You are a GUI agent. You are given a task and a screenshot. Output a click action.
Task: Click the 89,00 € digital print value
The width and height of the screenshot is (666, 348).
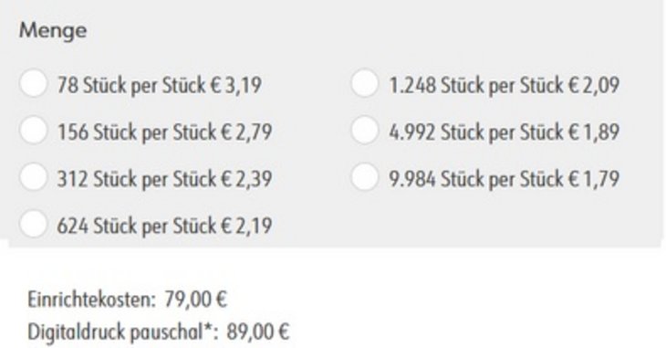[258, 332]
